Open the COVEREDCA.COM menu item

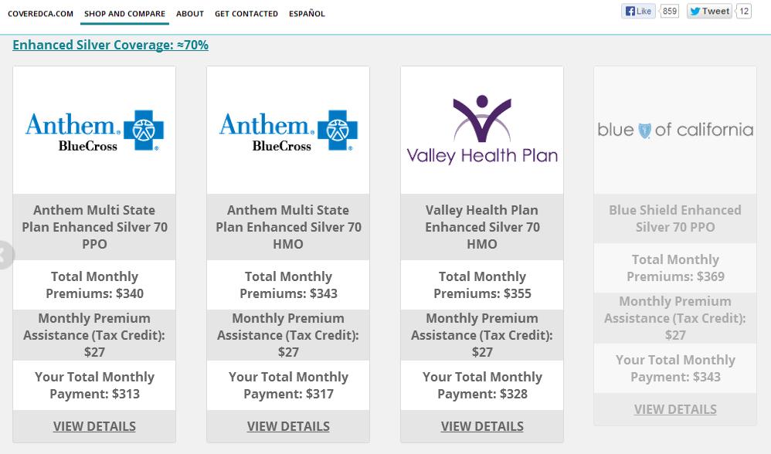[x=40, y=14]
